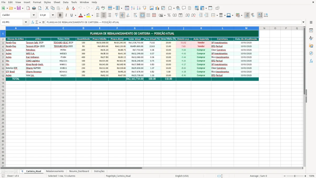This screenshot has width=316, height=178.
Task: Insert a hyperlink
Action: point(178,8)
